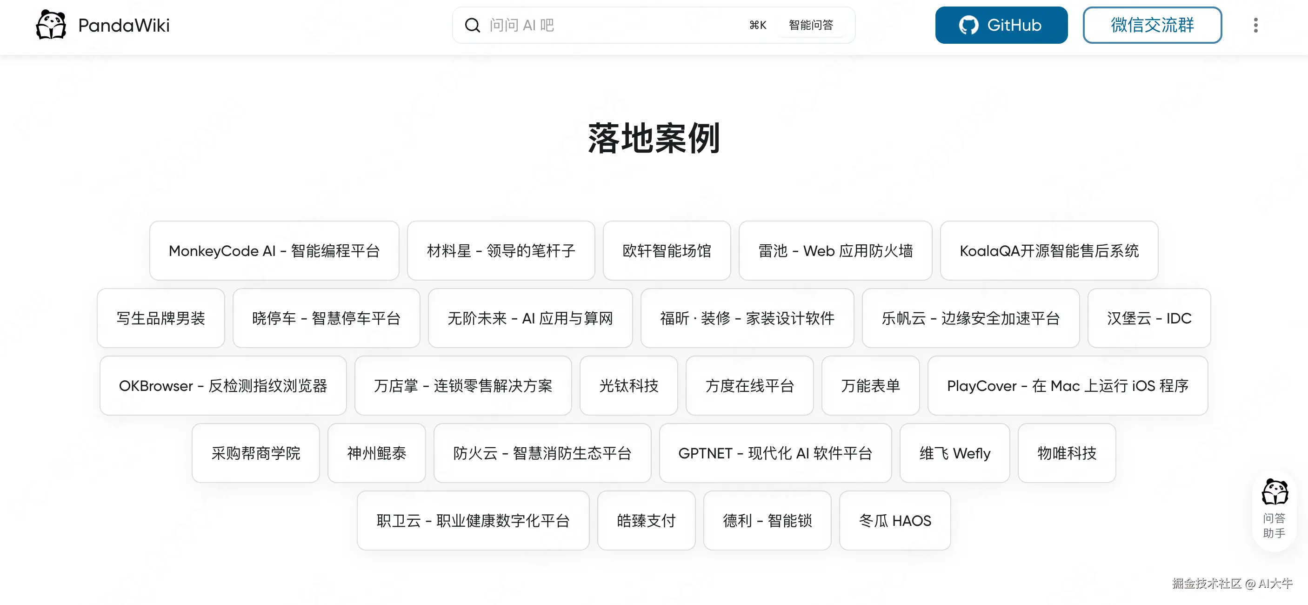Click the 维飞 Wefly card
The height and width of the screenshot is (605, 1308).
click(x=954, y=453)
